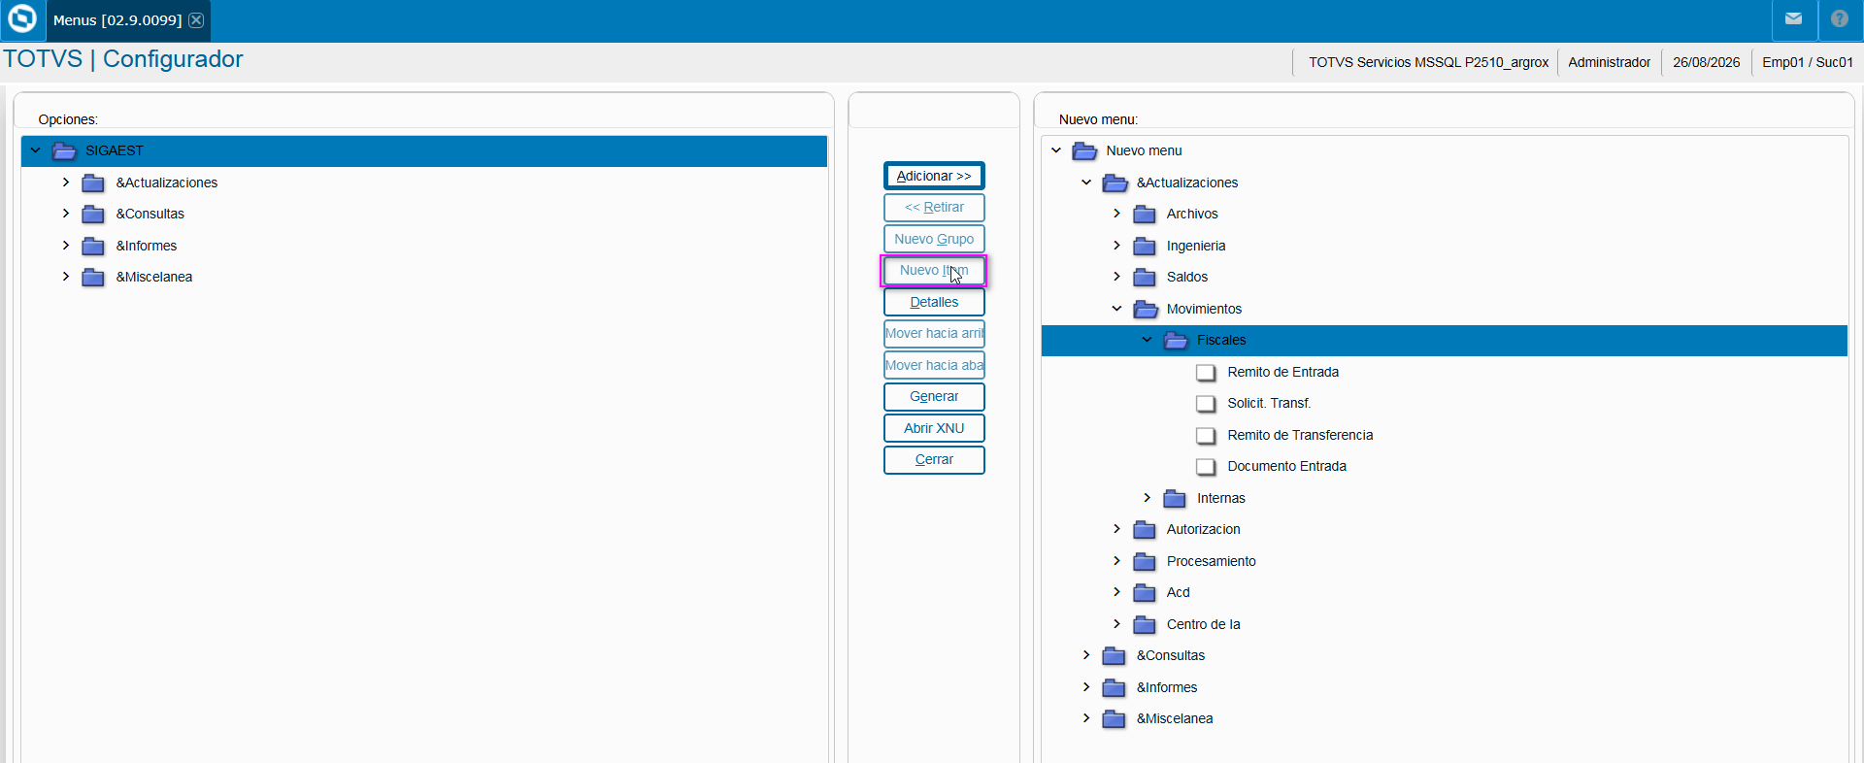Click the Cerrar button

(x=934, y=459)
